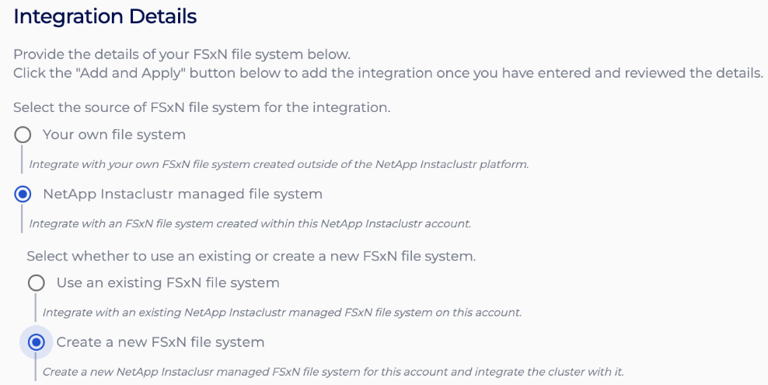This screenshot has width=768, height=385.
Task: Click the "Select whether to use an existing" prompt
Action: pyautogui.click(x=251, y=255)
